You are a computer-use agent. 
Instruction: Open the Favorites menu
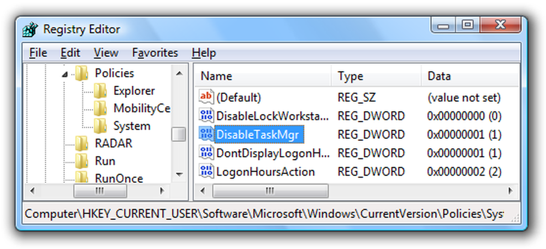point(155,53)
